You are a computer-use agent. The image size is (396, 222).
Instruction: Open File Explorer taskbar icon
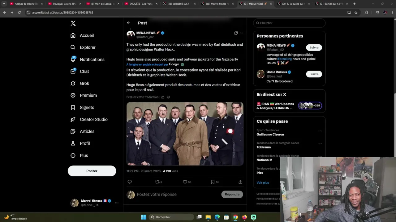point(208,217)
